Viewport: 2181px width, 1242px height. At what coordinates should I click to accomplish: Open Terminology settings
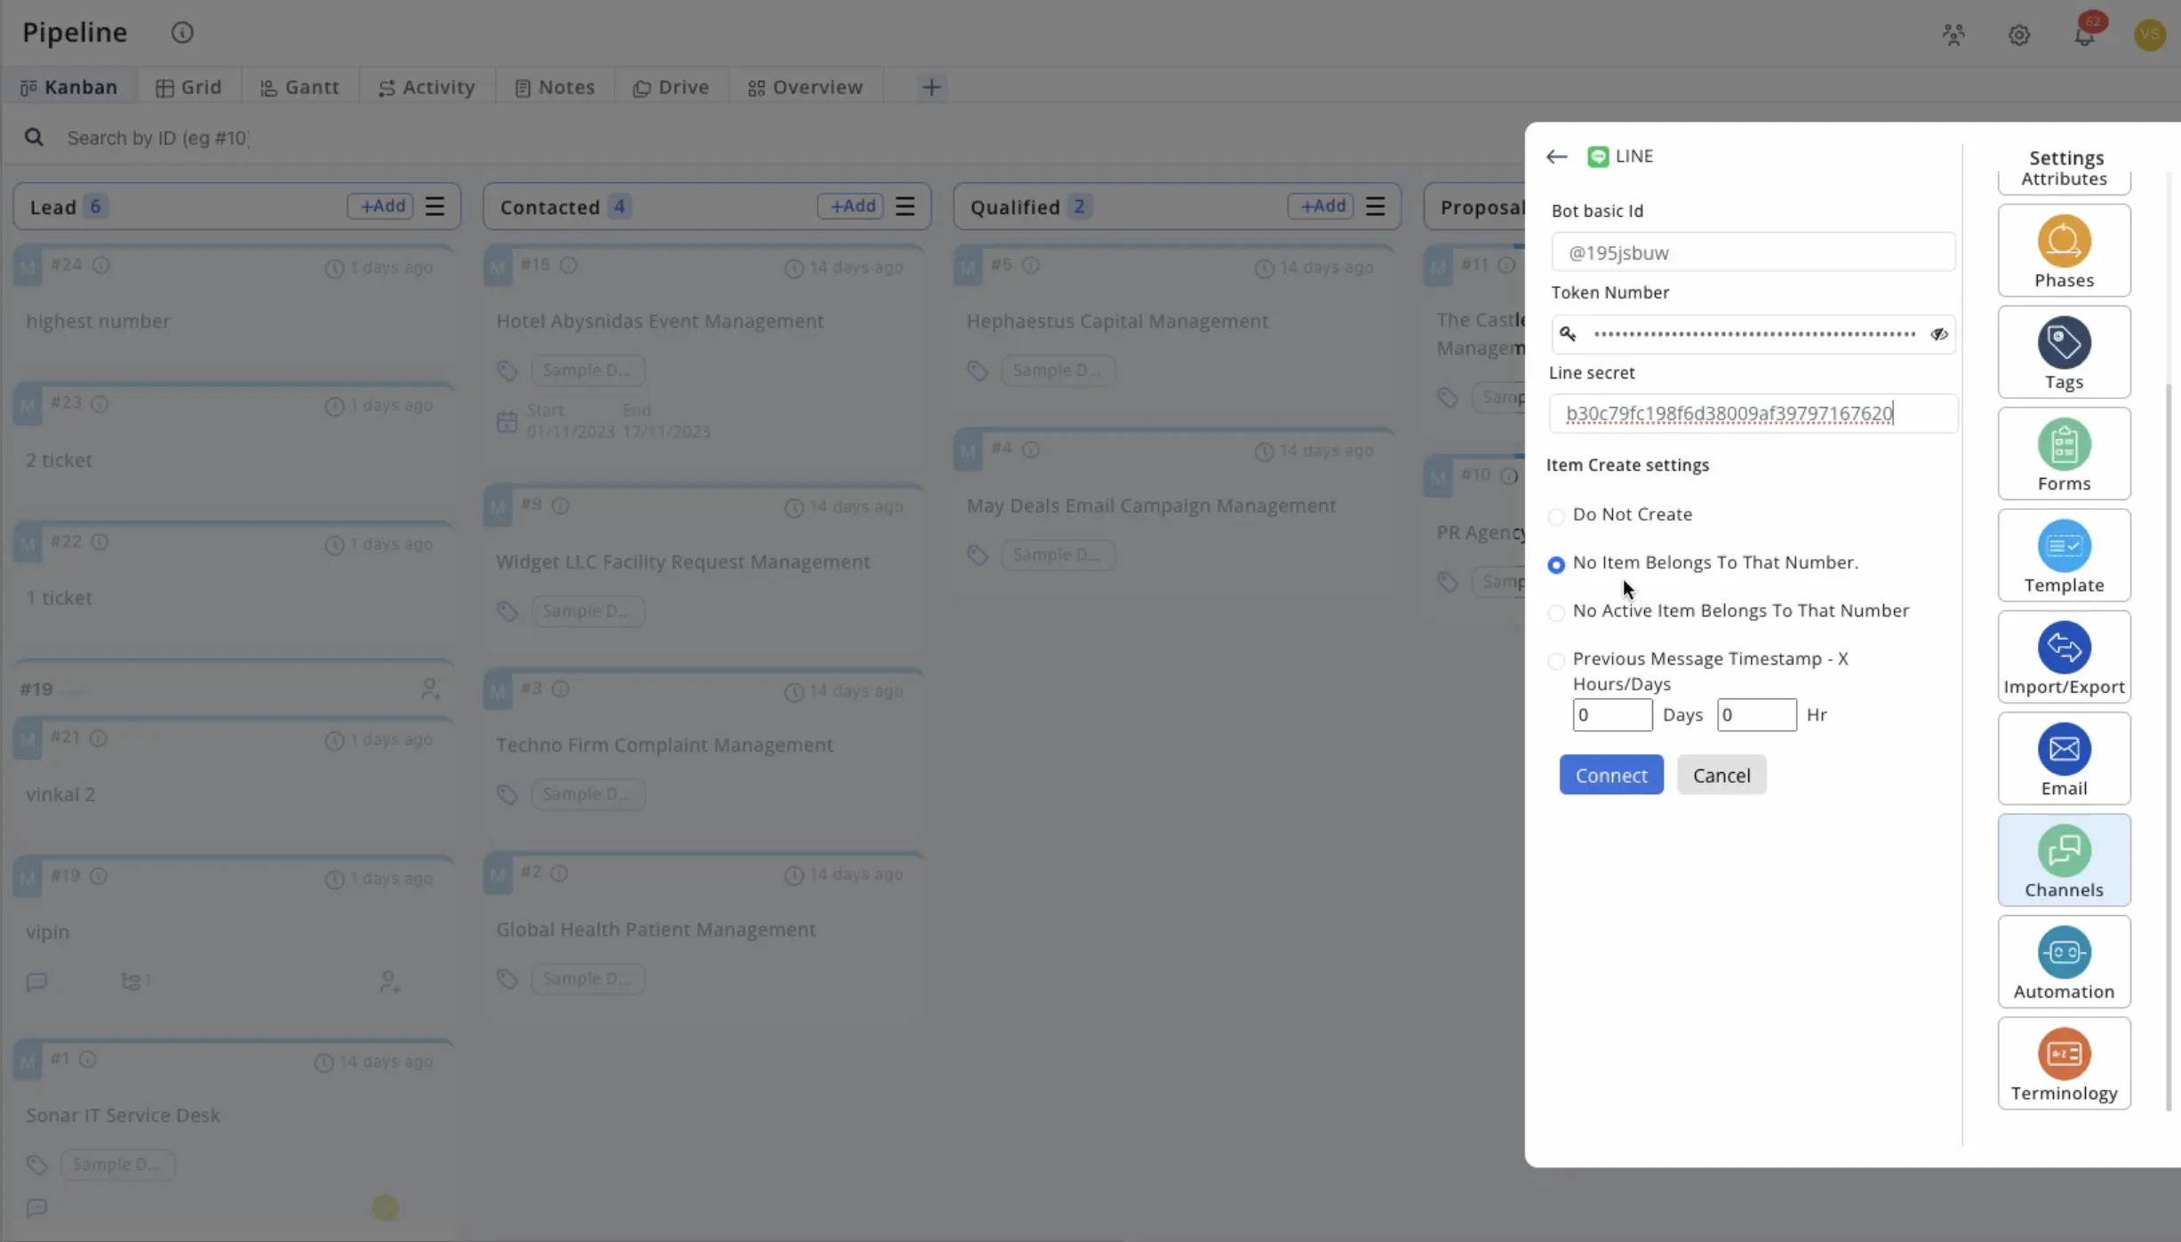2064,1063
